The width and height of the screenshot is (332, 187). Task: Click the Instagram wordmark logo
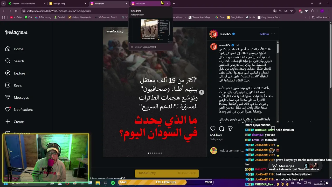[x=16, y=32]
